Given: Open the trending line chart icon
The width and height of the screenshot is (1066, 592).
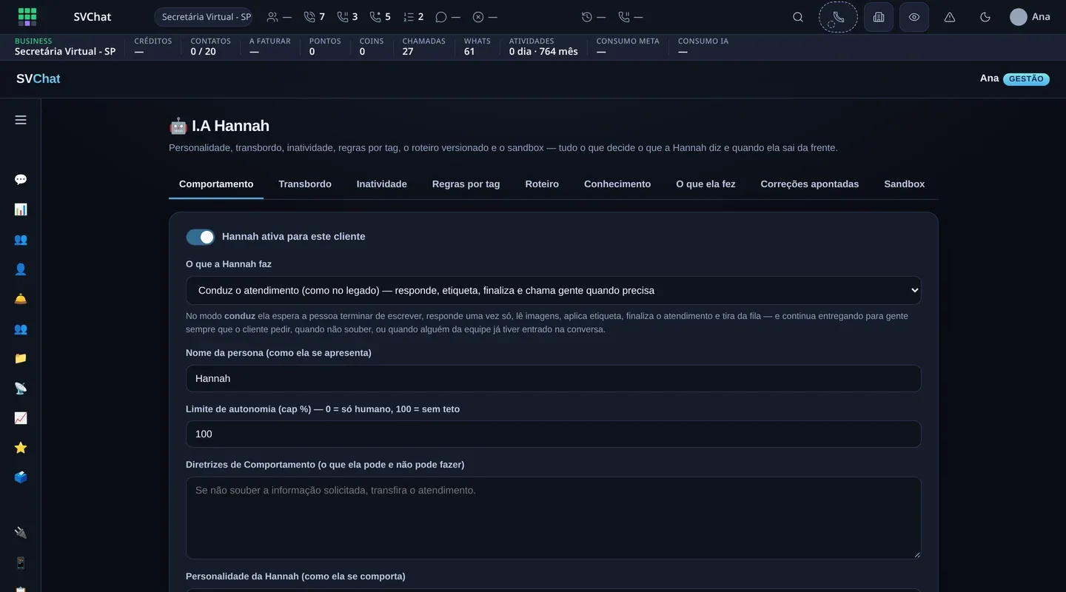Looking at the screenshot, I should point(21,418).
